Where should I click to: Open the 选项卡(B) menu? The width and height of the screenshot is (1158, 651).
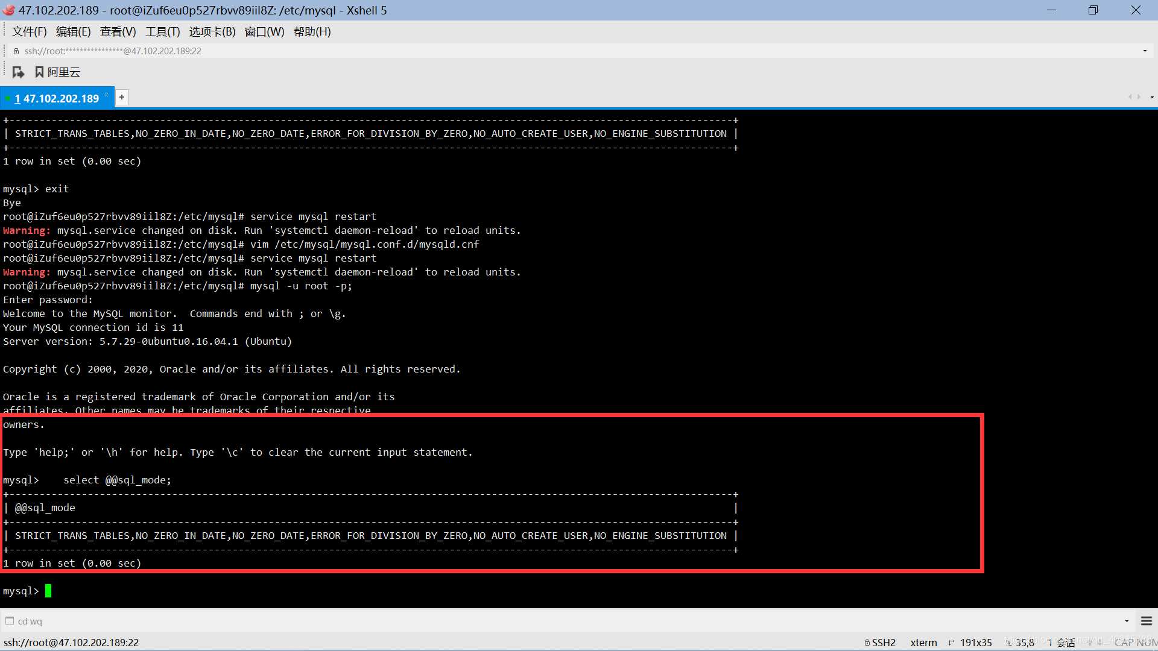[212, 32]
